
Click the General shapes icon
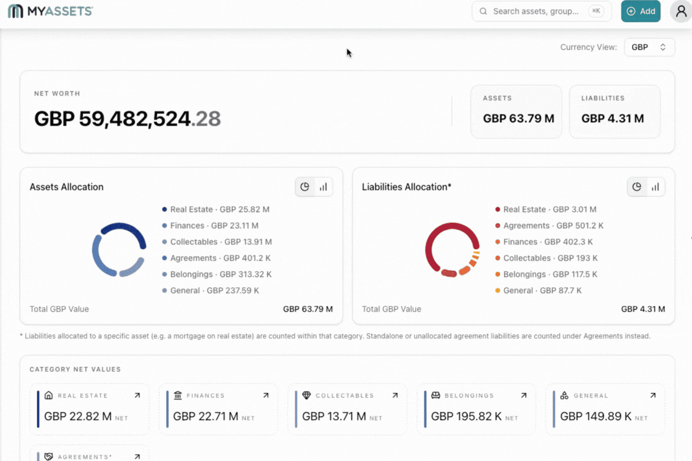(564, 396)
